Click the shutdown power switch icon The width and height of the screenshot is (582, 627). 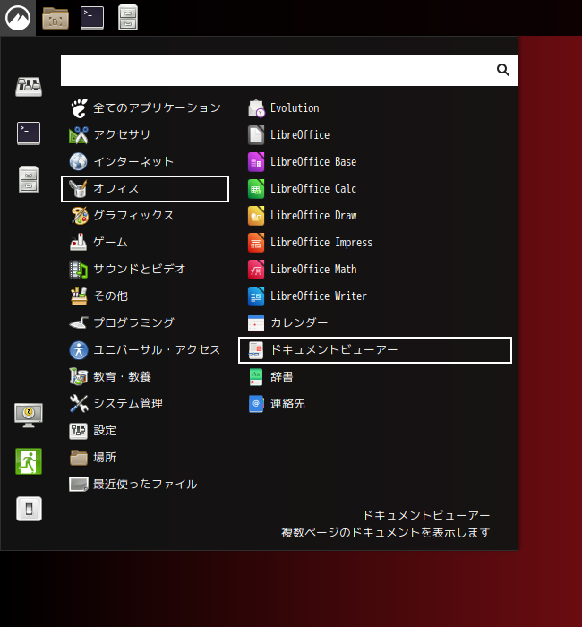coord(29,509)
